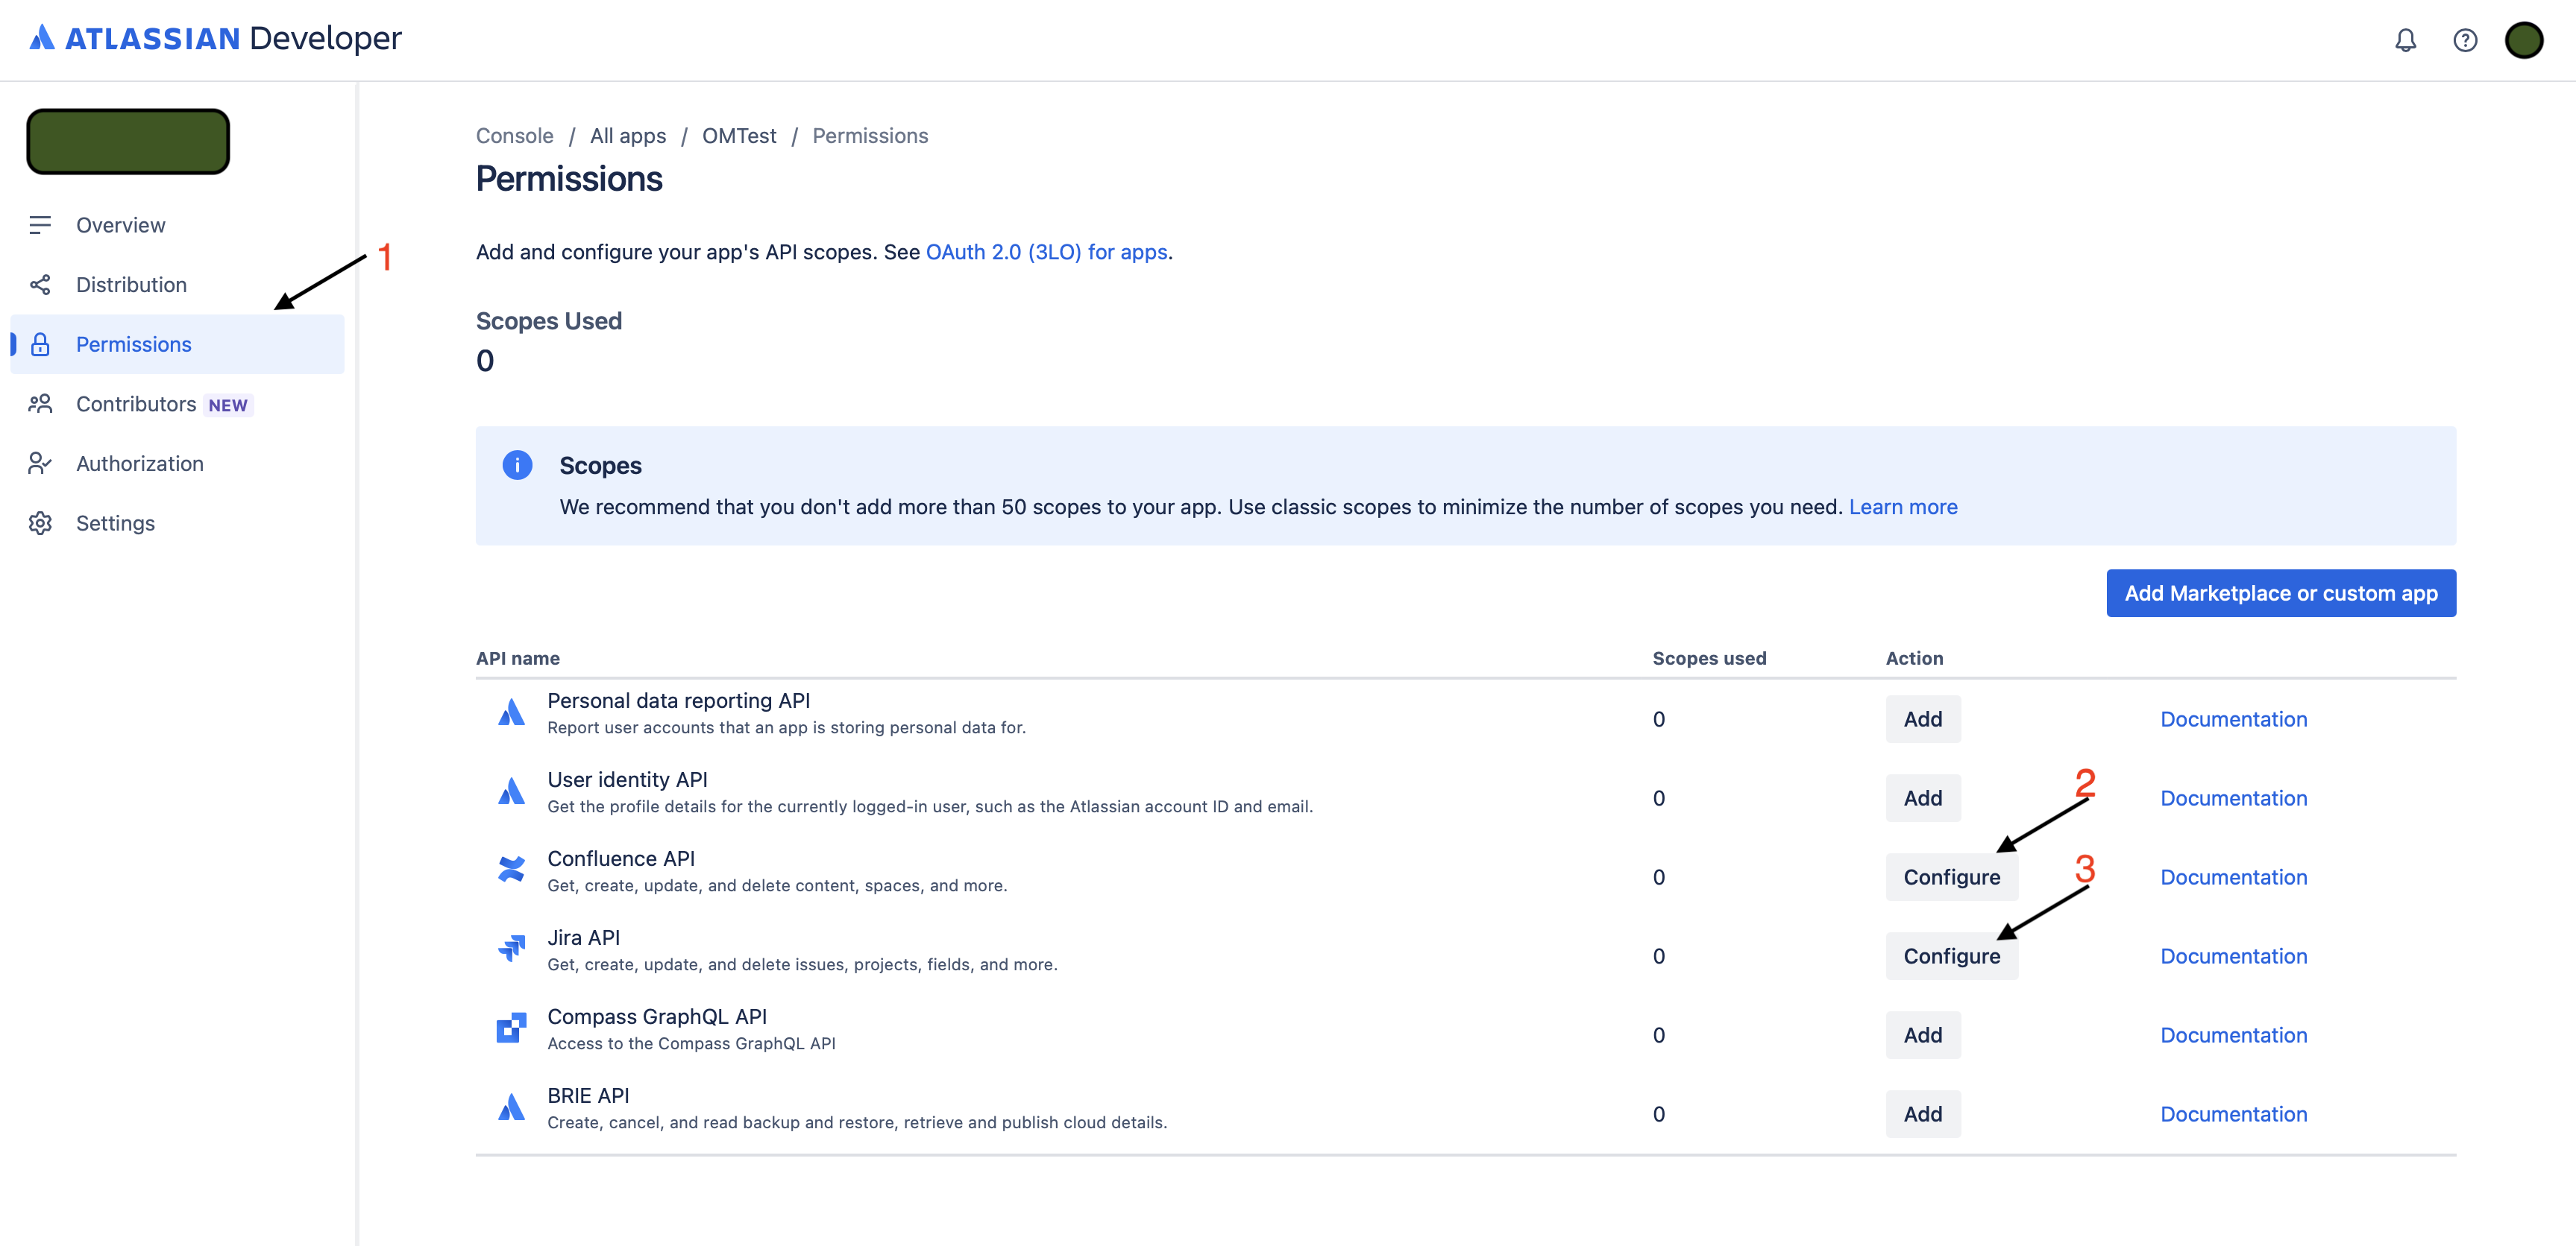This screenshot has width=2576, height=1246.
Task: Click the Scopes heading in info banner
Action: pos(600,466)
